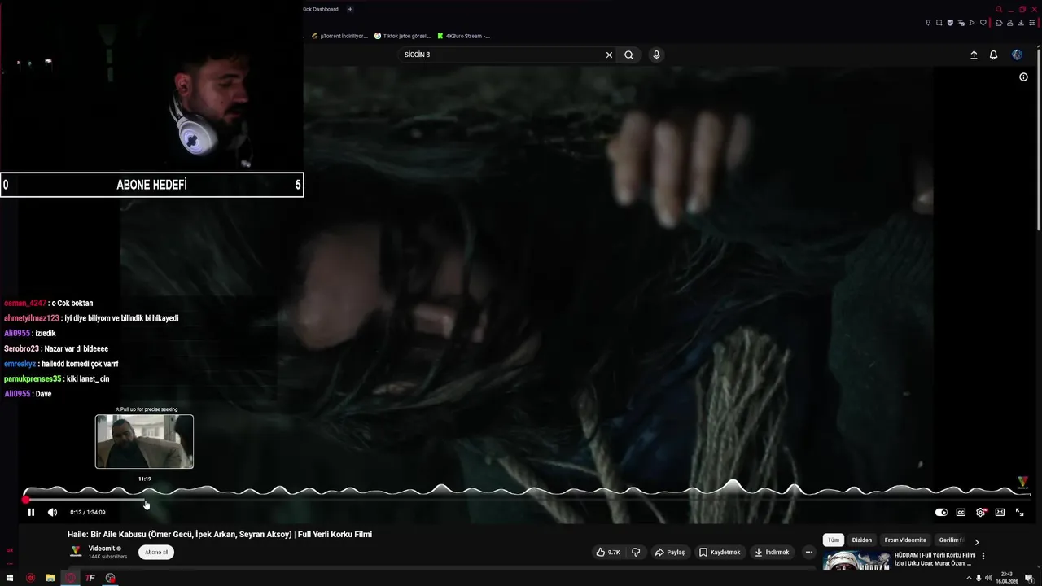Open more actions three-dot menu beside İndirmek
Image resolution: width=1042 pixels, height=586 pixels.
(808, 552)
